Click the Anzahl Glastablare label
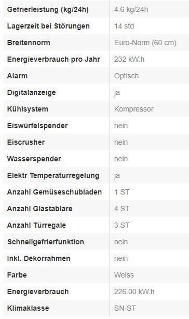Viewport: 189px width, 319px height. coord(39,209)
